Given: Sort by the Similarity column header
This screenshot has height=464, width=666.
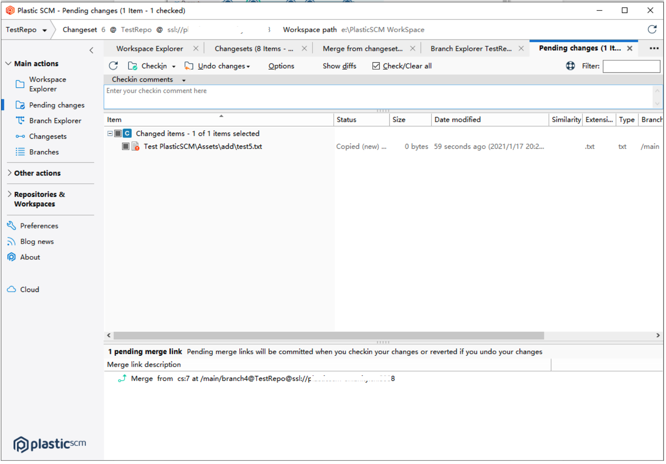Looking at the screenshot, I should click(566, 119).
